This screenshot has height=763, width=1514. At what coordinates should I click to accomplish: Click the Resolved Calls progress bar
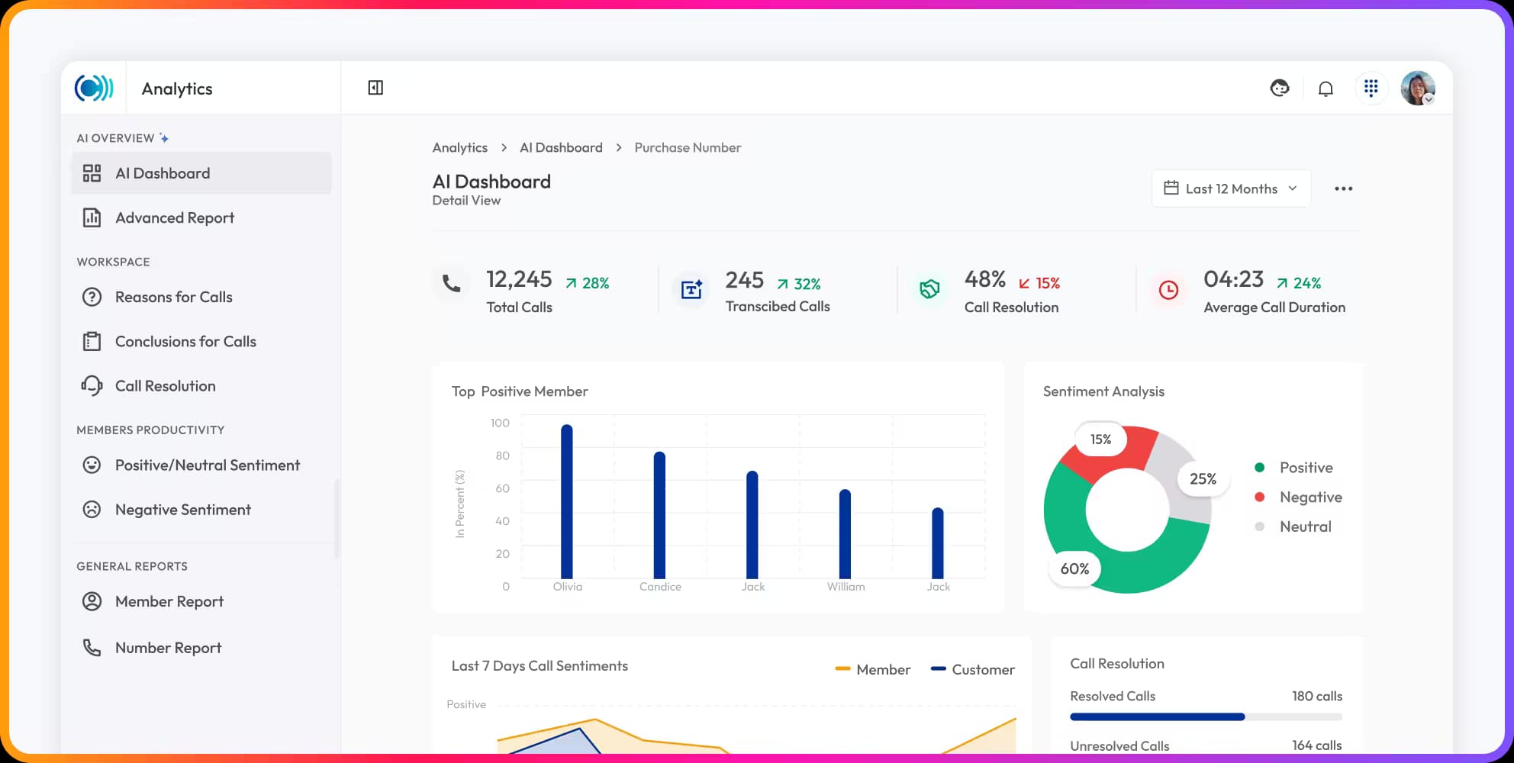click(x=1206, y=716)
